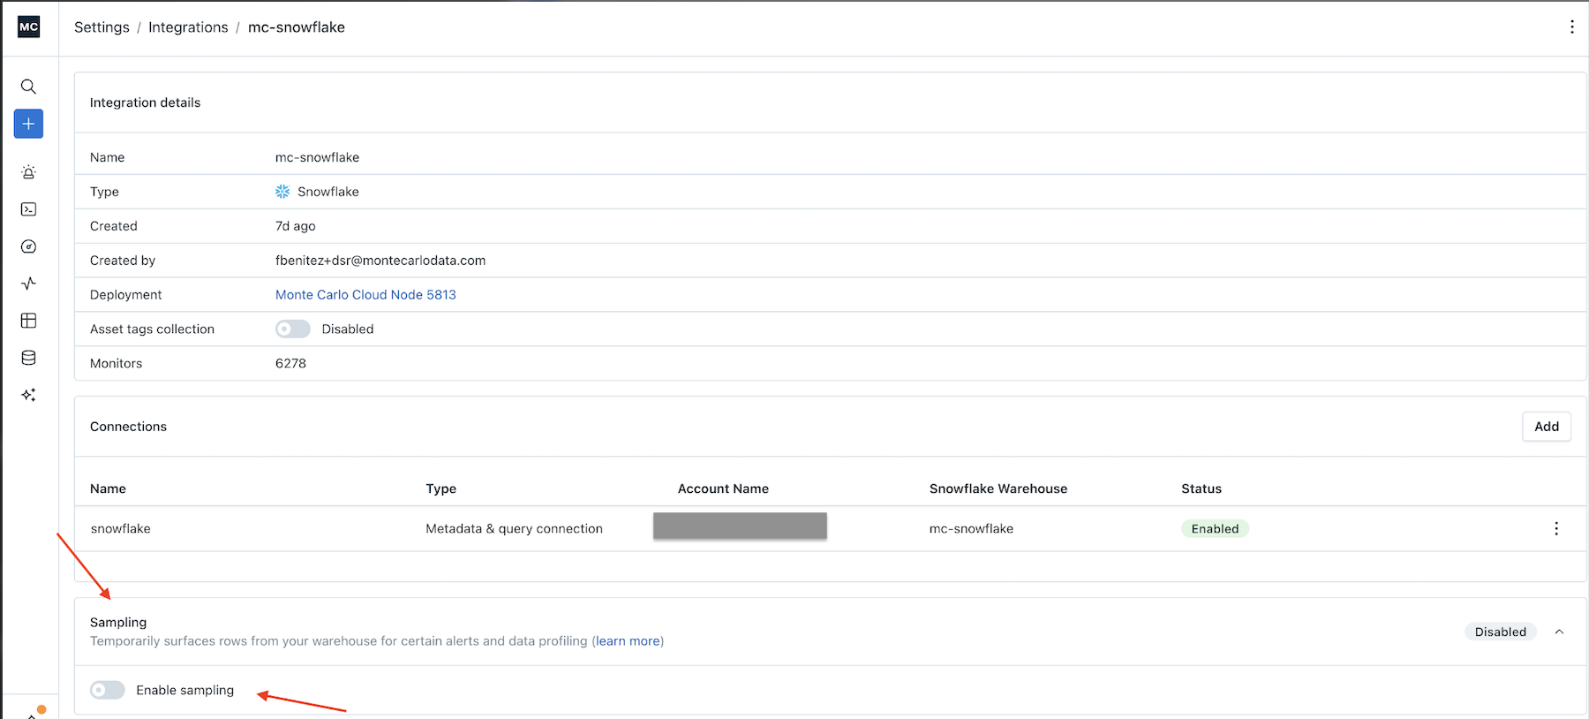
Task: Click the Snowflake Warehouse column header
Action: point(998,488)
